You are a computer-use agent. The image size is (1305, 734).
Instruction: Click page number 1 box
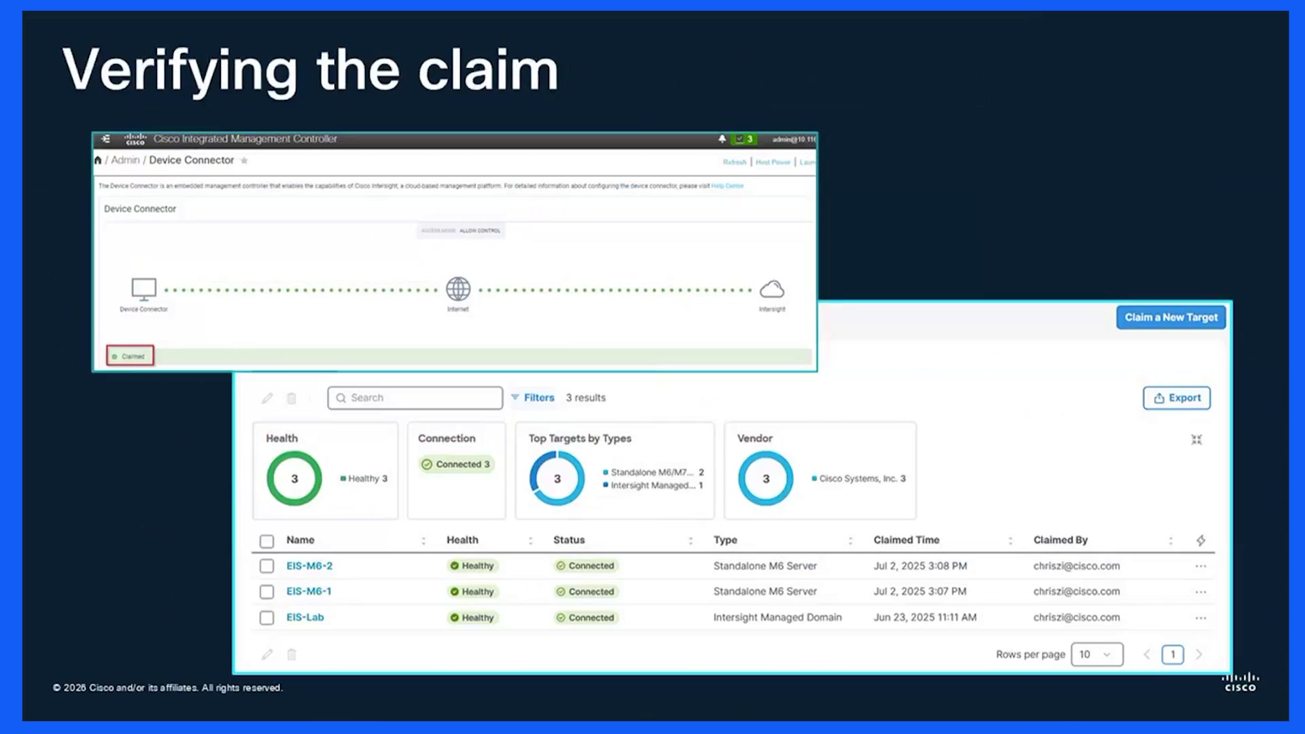click(x=1172, y=654)
